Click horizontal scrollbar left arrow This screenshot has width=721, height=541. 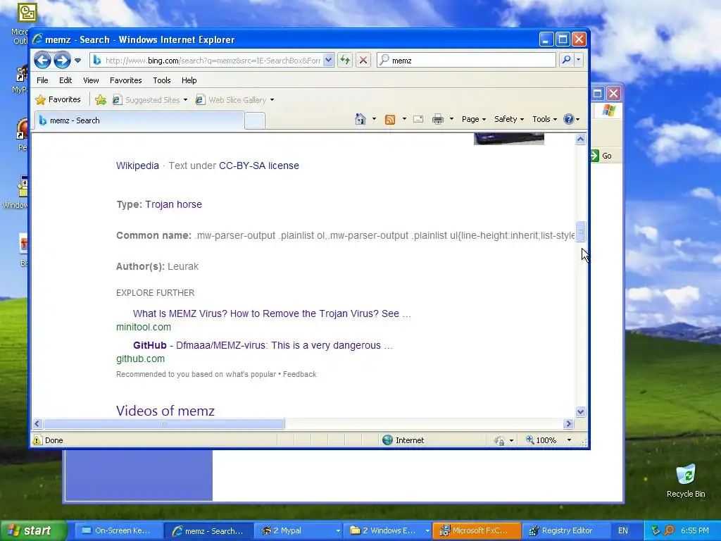(x=38, y=423)
